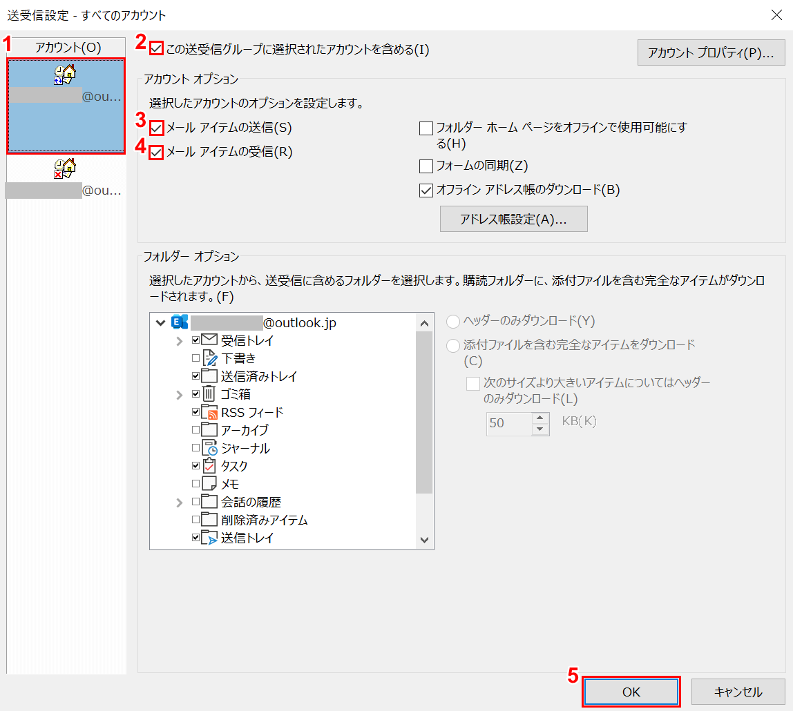Click the 送信トレイ outbox icon
This screenshot has width=793, height=711.
pos(209,538)
